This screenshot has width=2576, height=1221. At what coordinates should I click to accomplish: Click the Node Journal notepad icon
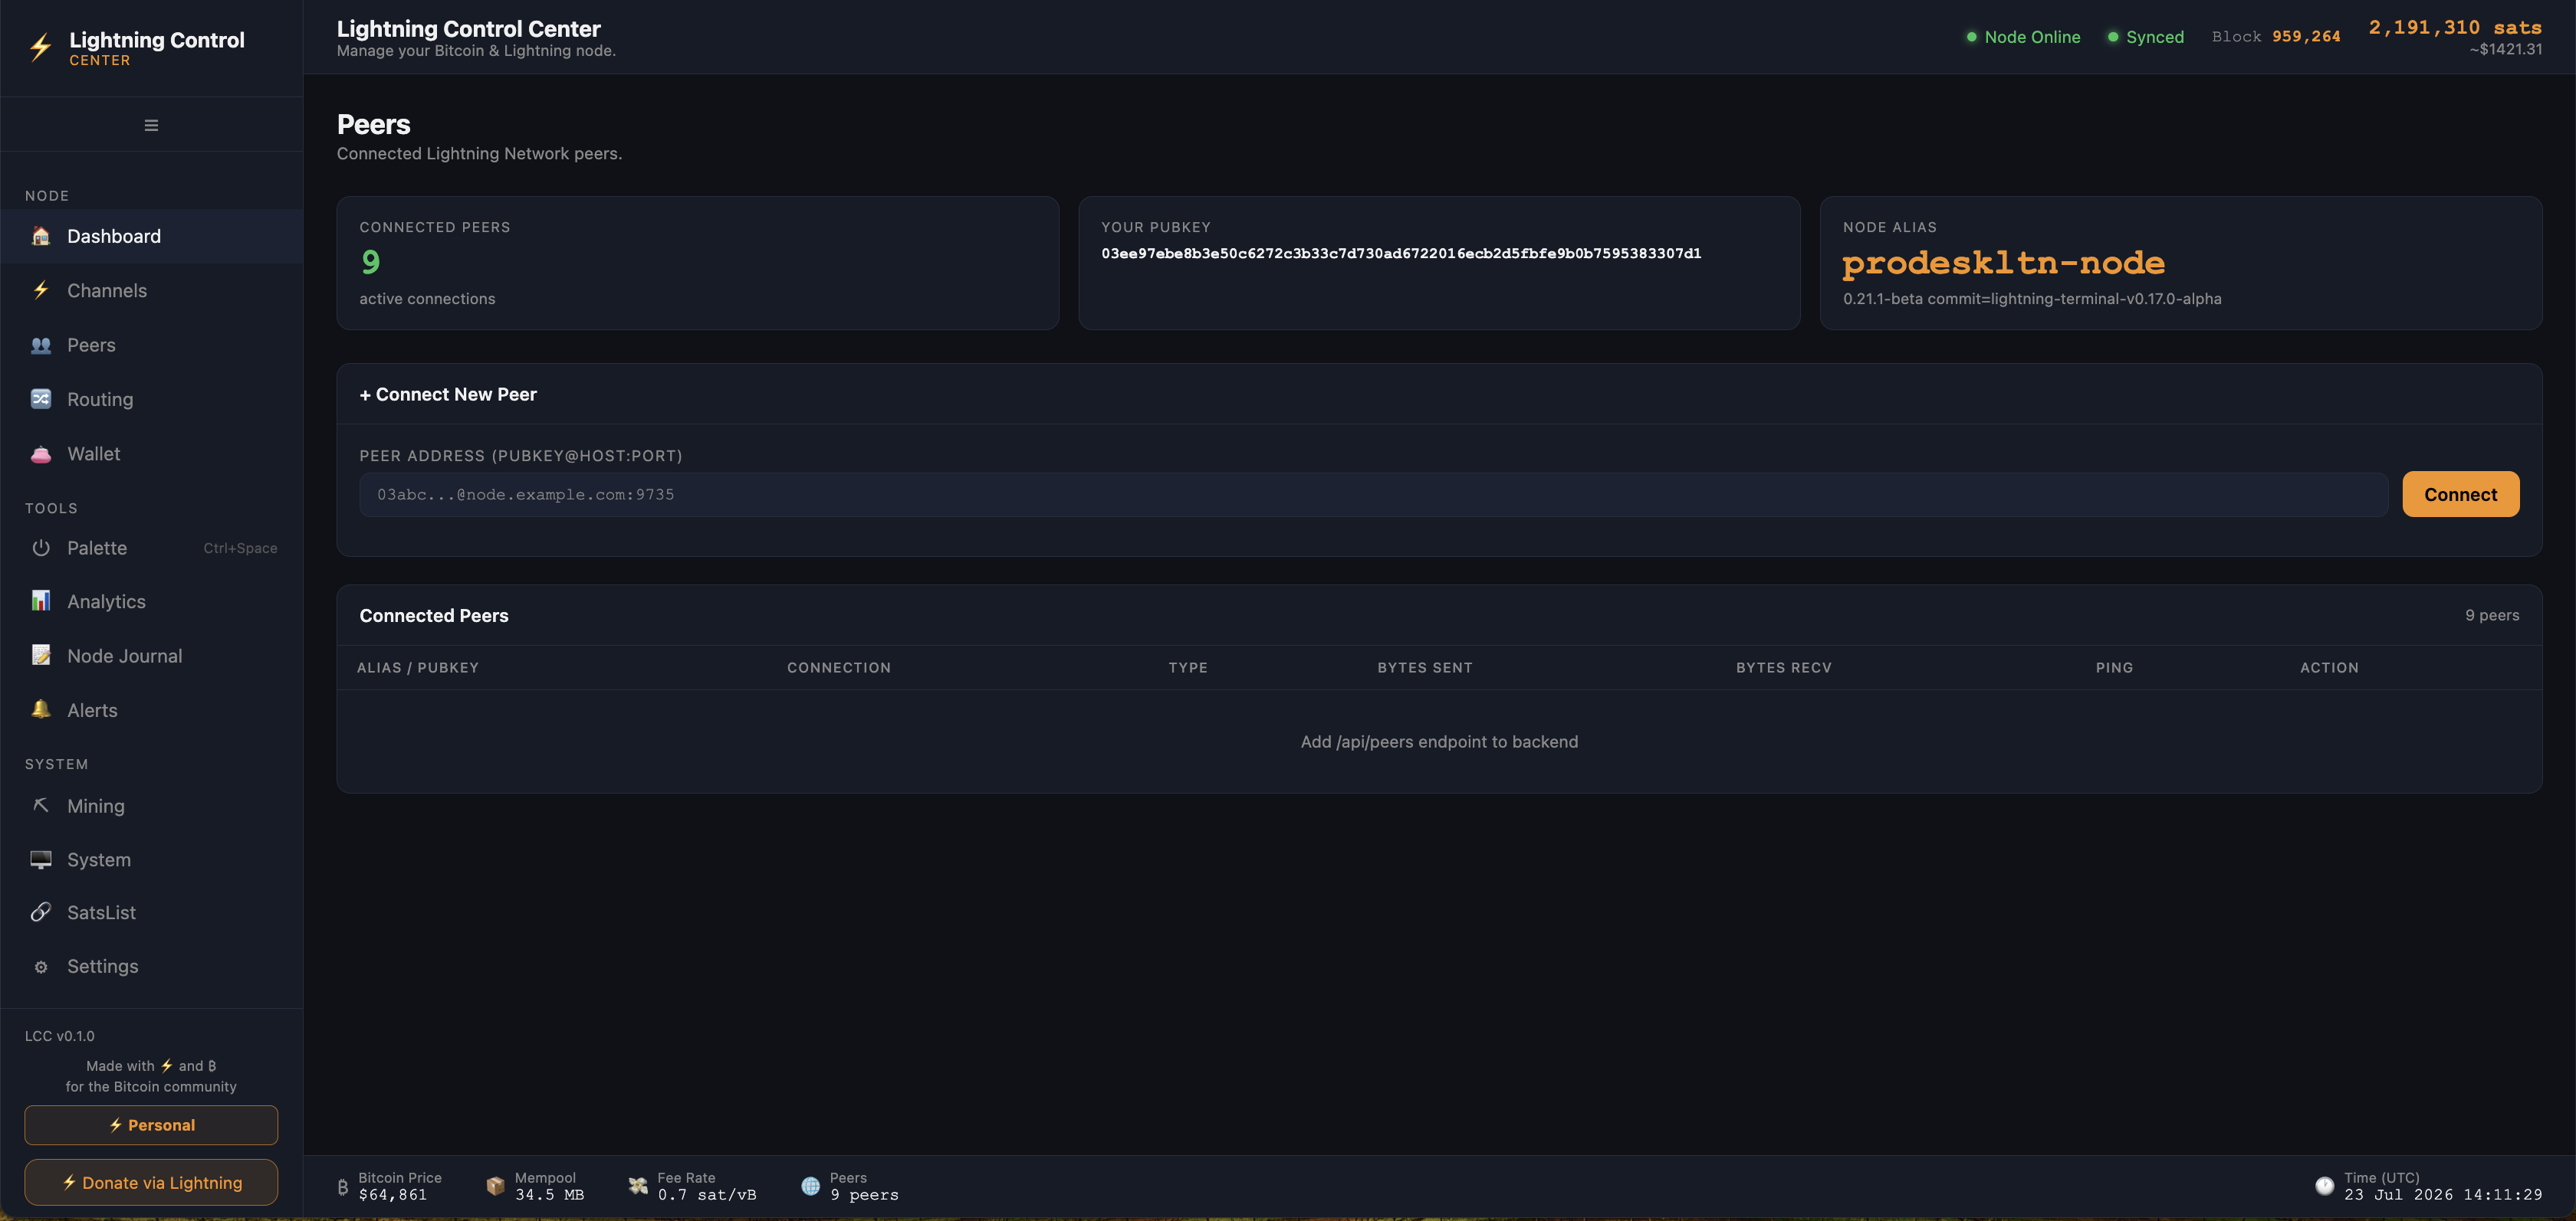tap(41, 656)
